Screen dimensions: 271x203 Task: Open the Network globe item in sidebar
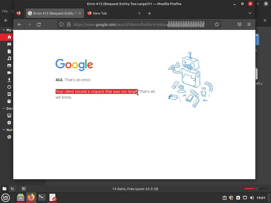(9, 137)
